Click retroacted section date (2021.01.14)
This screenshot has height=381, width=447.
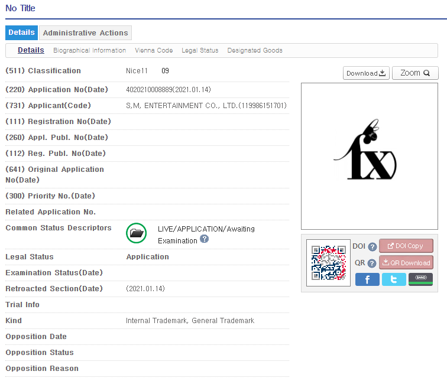pyautogui.click(x=145, y=289)
